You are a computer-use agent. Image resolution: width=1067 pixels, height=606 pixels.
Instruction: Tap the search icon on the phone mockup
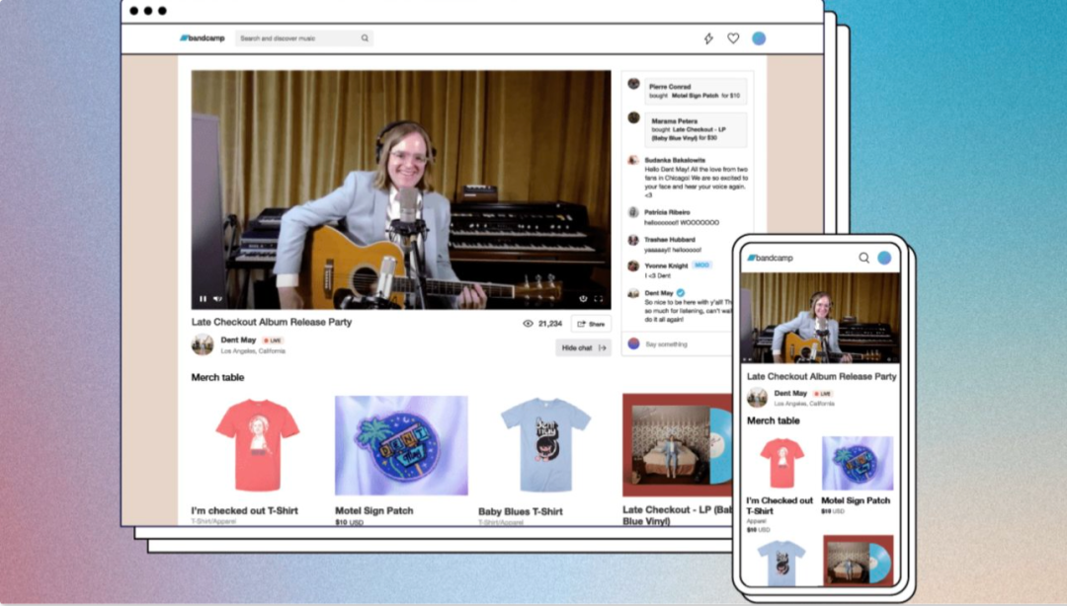pyautogui.click(x=863, y=258)
